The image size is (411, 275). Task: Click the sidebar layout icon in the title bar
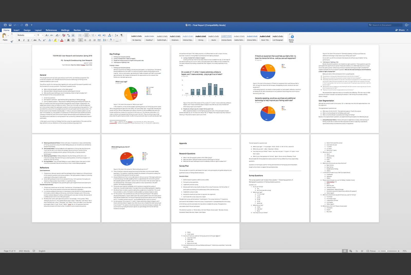click(5, 25)
